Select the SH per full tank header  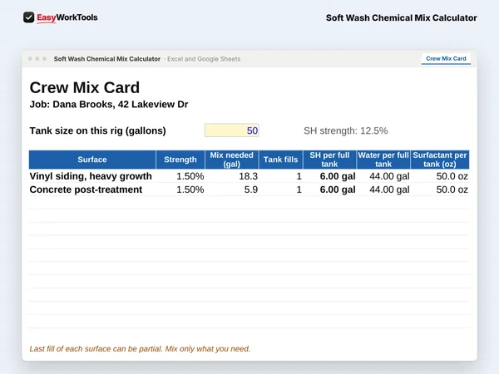point(329,160)
